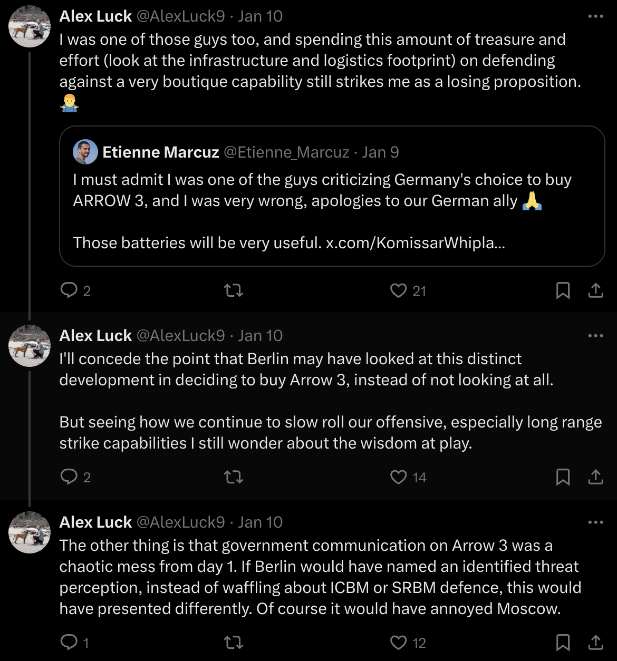Reply to the tweet about Berlin conceding
Viewport: 617px width, 661px height.
coord(69,477)
